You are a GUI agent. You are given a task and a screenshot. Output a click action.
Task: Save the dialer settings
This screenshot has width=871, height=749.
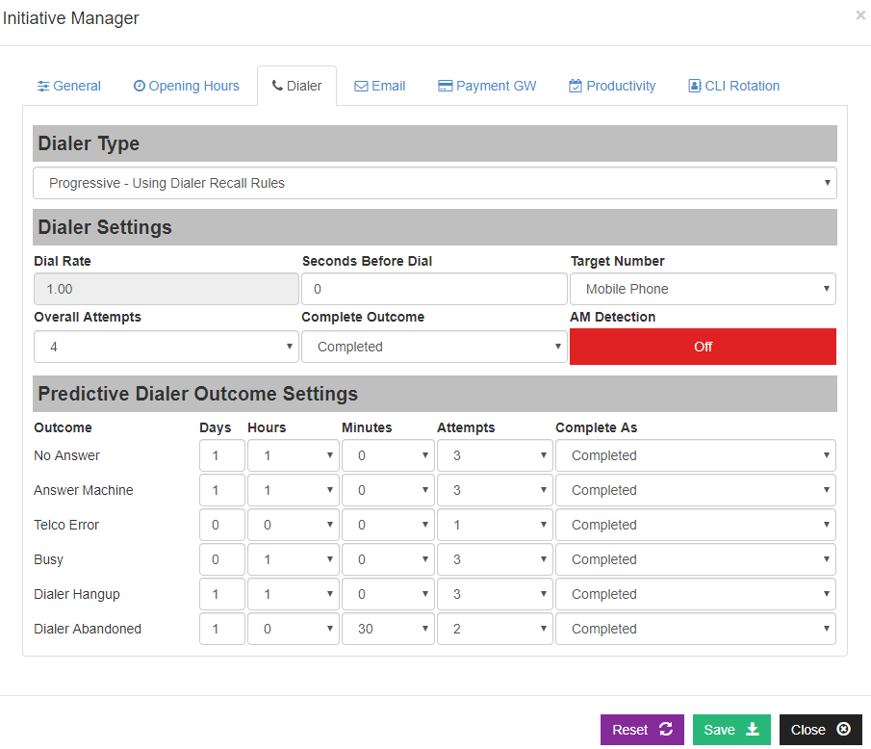tap(731, 730)
